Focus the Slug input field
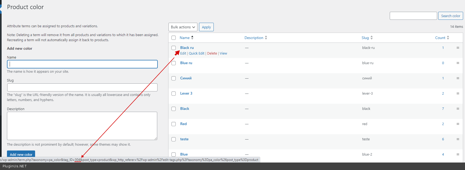Image resolution: width=465 pixels, height=170 pixels. tap(82, 87)
